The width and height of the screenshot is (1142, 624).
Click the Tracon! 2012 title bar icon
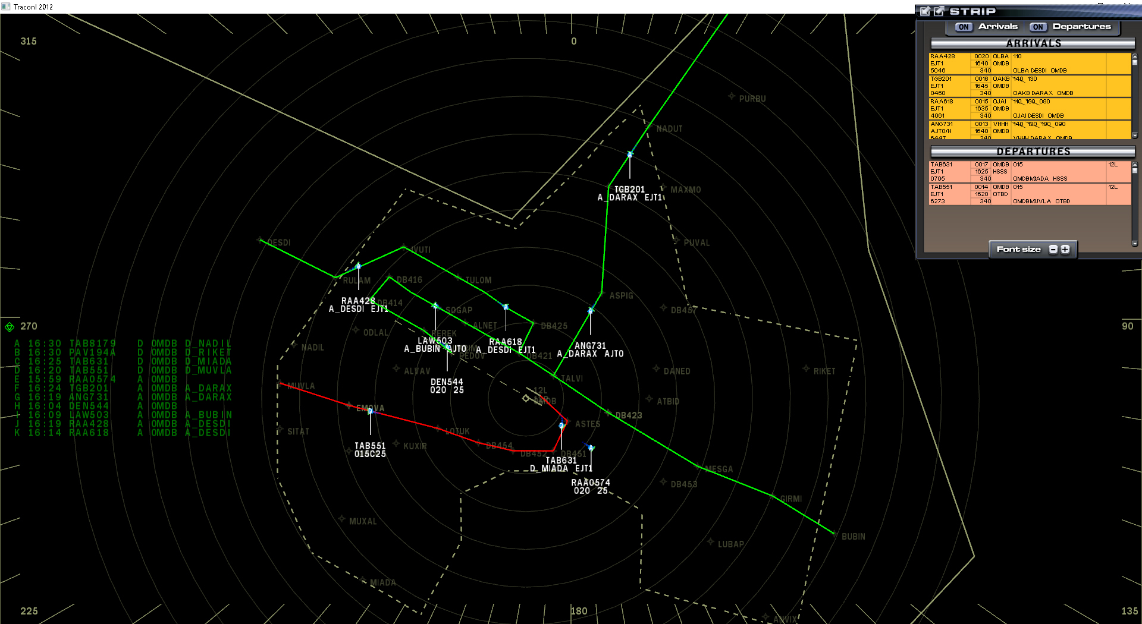6,7
